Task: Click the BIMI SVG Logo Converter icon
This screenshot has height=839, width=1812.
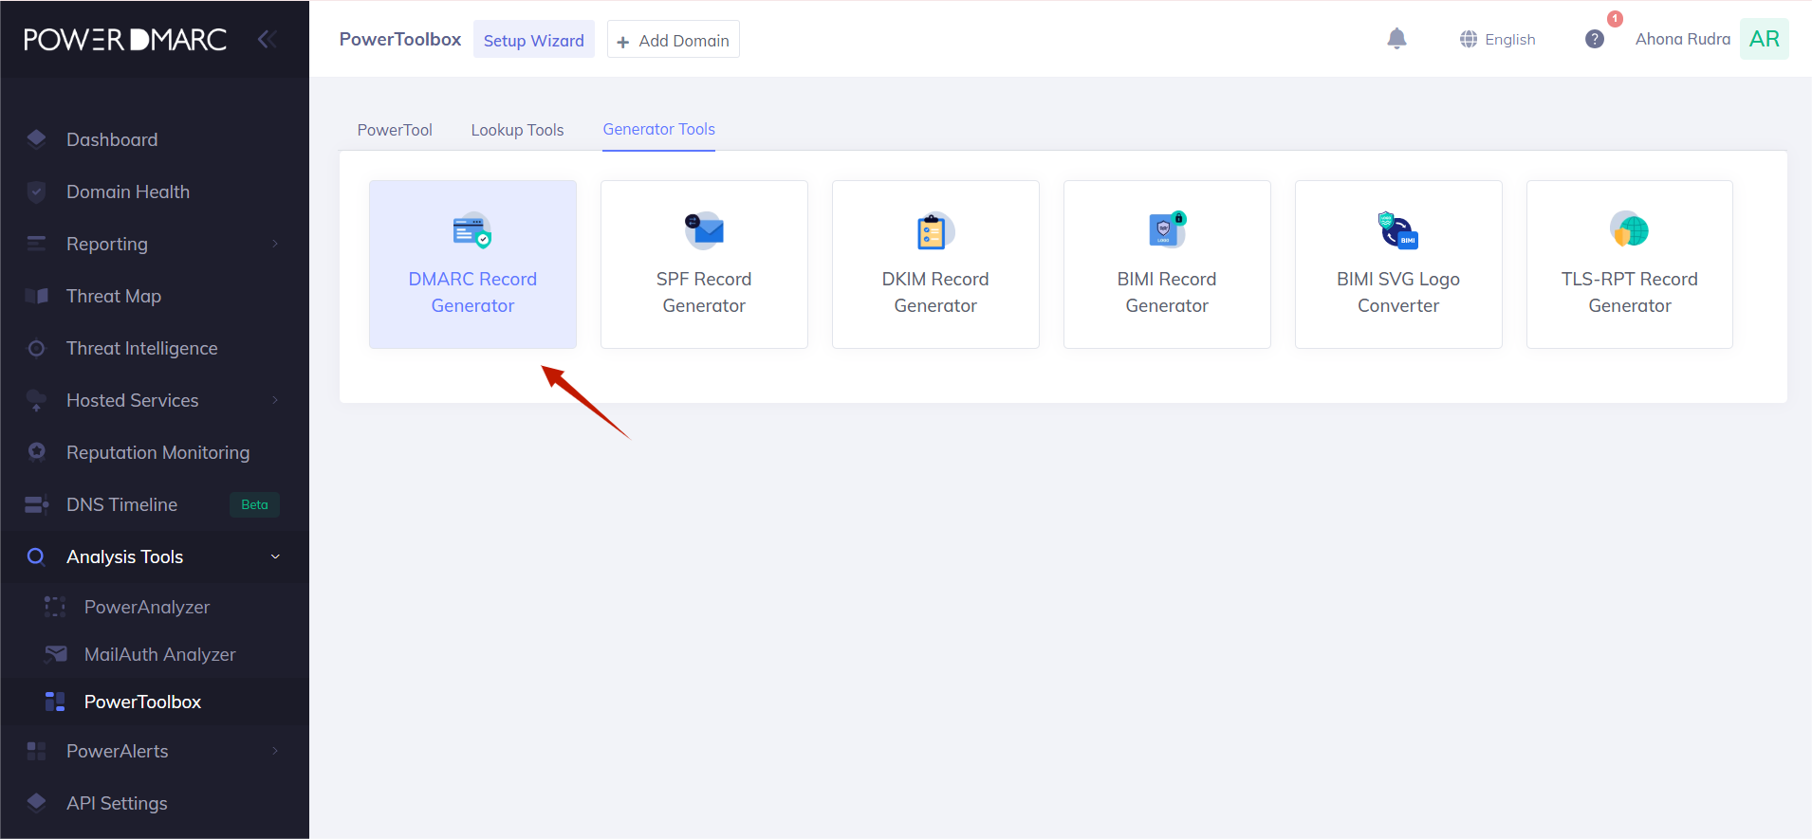Action: click(x=1397, y=230)
